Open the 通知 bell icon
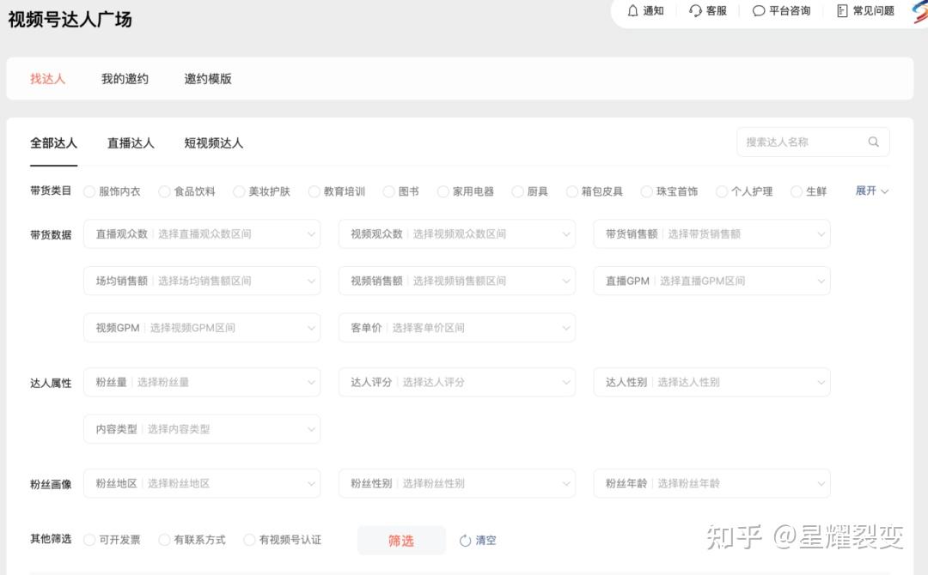The width and height of the screenshot is (928, 575). tap(632, 10)
